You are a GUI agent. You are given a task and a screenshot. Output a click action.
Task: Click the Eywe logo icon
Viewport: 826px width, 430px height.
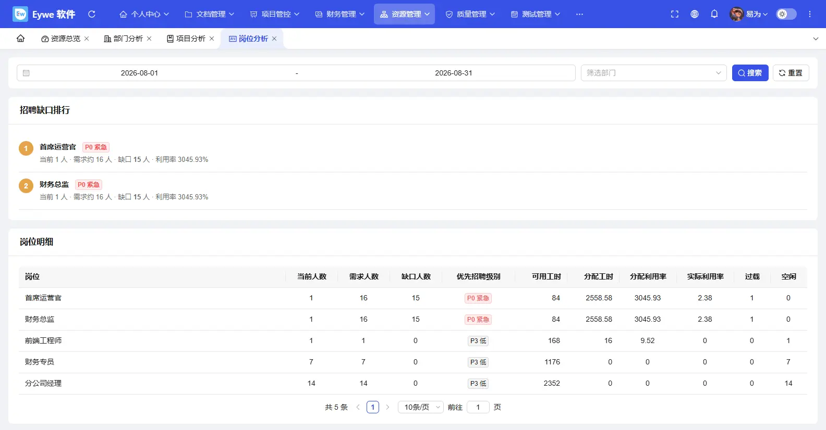20,14
